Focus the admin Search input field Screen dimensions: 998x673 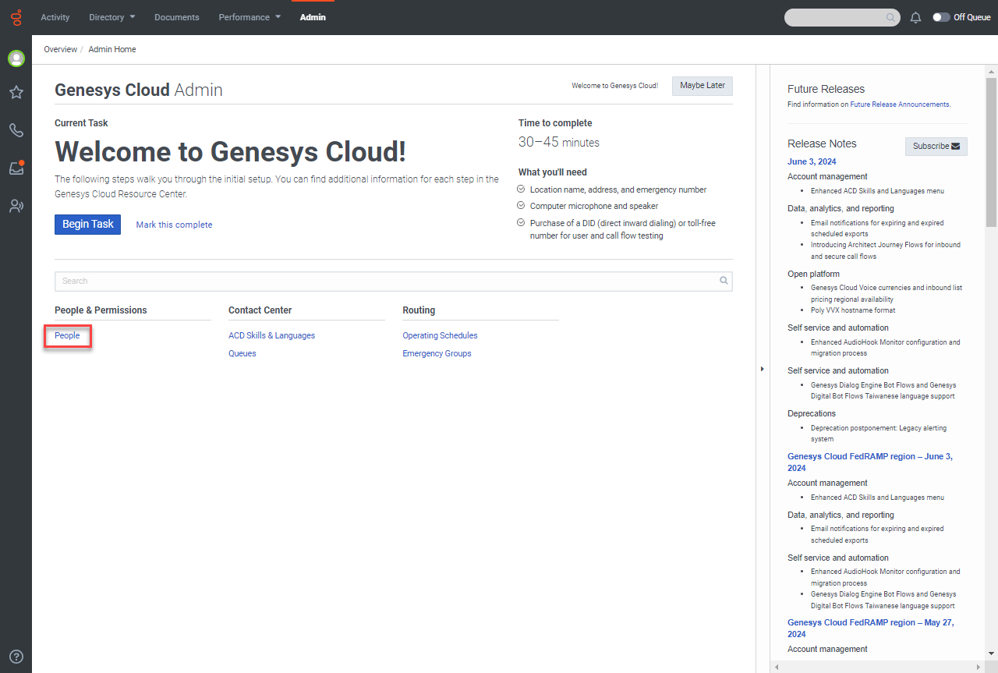(394, 281)
